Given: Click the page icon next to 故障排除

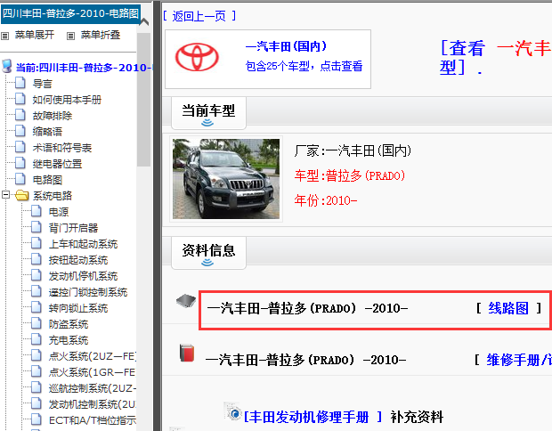Looking at the screenshot, I should 20,116.
